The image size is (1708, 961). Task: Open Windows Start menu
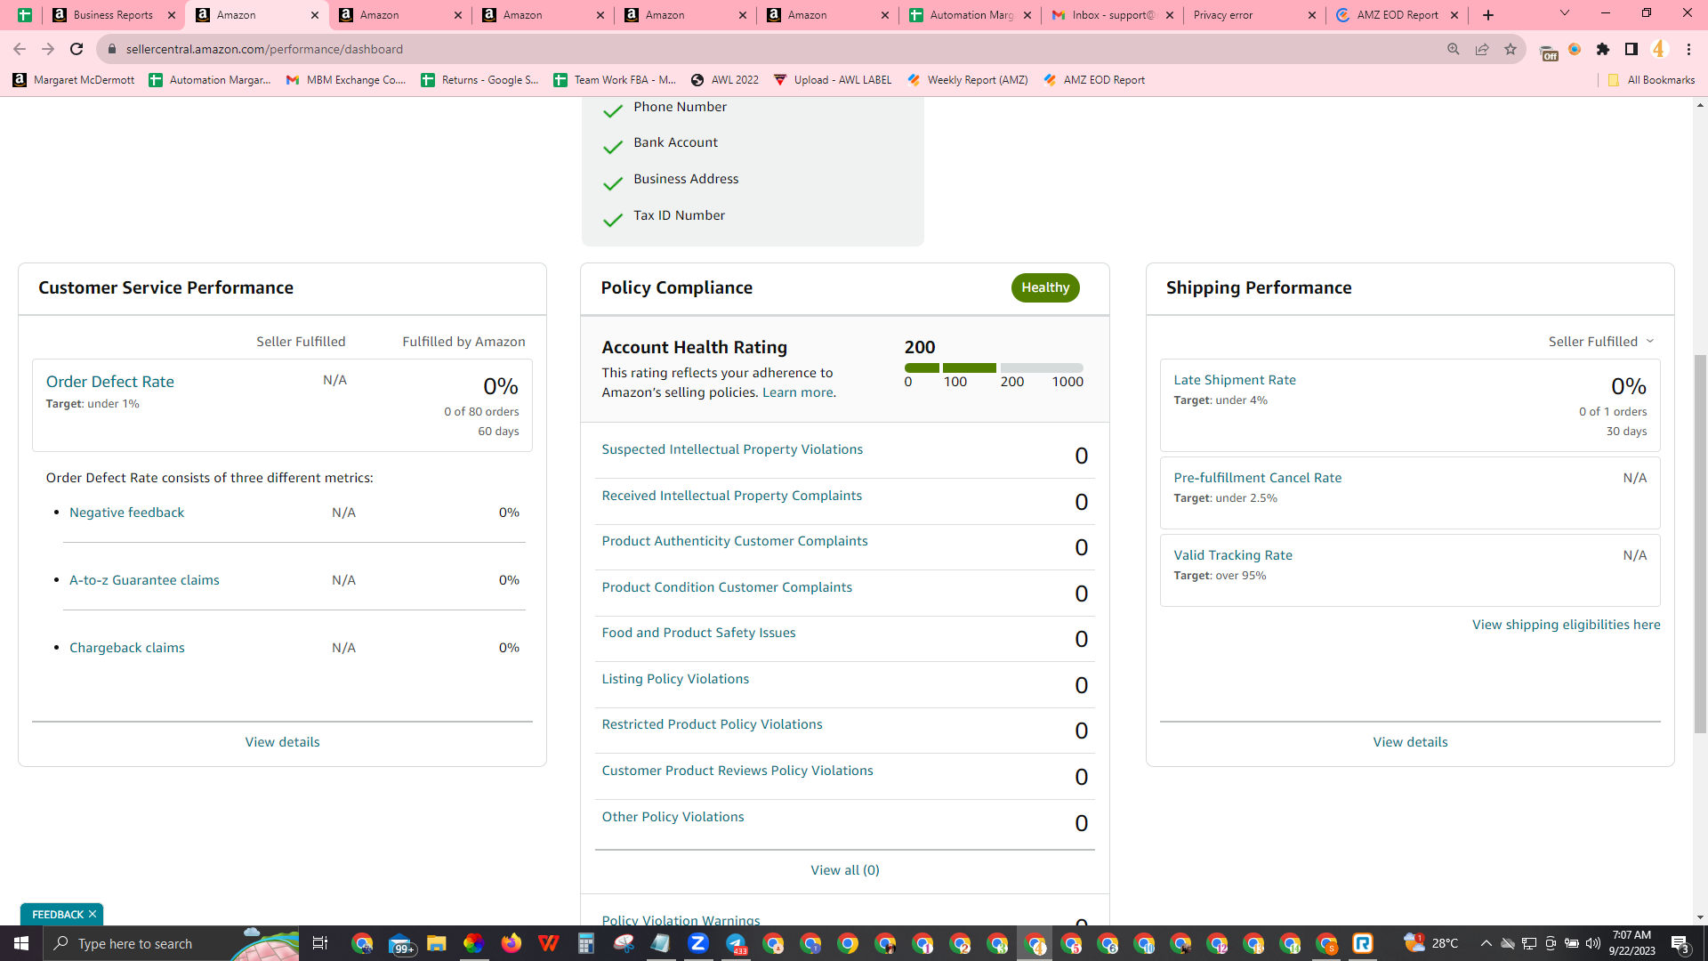coord(21,943)
